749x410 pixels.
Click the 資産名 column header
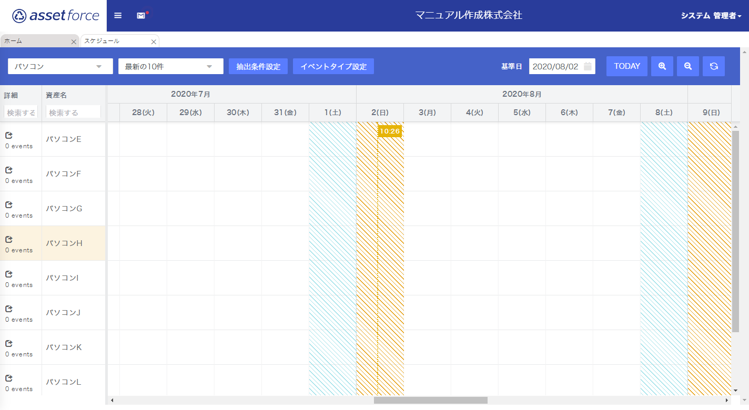(x=56, y=95)
